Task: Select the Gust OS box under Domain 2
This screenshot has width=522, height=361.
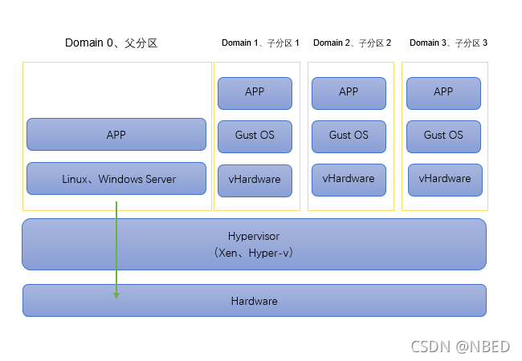Action: (349, 136)
